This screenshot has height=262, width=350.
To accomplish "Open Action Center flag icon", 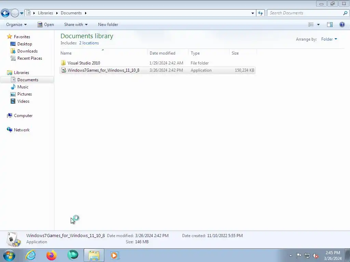I will [x=299, y=256].
